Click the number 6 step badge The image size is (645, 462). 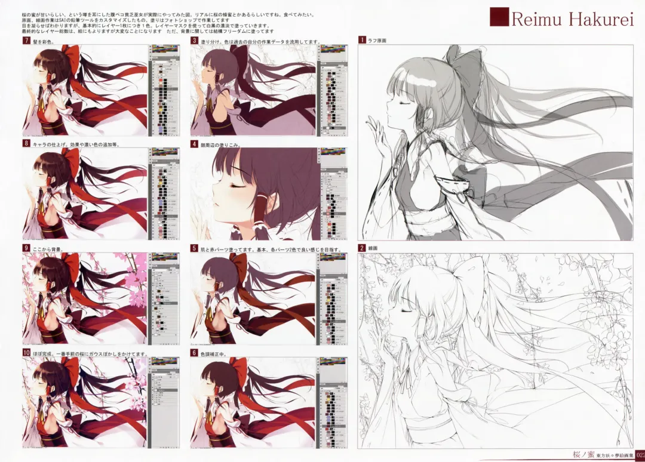pyautogui.click(x=195, y=353)
